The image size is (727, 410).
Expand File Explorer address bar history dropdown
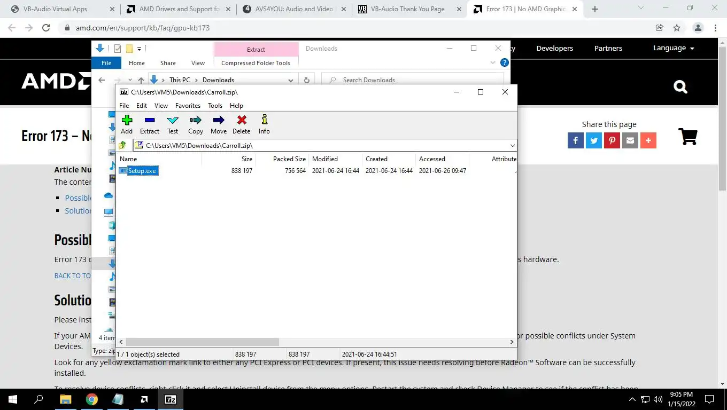tap(291, 80)
